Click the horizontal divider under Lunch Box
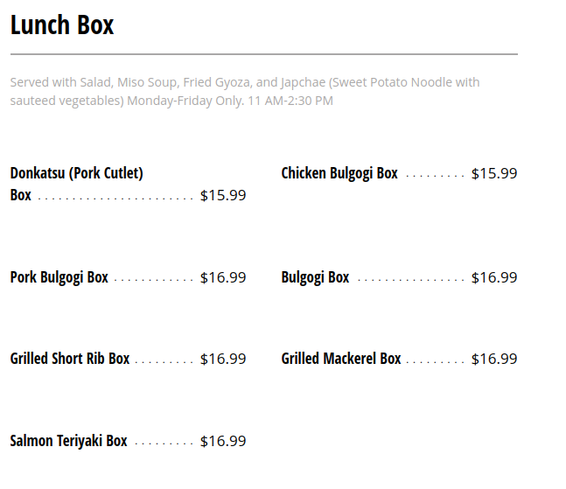566x489 pixels. click(x=263, y=54)
